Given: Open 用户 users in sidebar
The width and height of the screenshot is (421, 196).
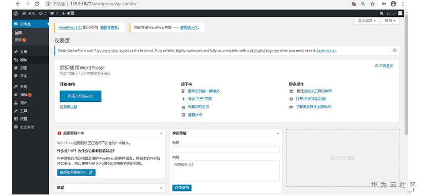Looking at the screenshot, I should (x=30, y=103).
